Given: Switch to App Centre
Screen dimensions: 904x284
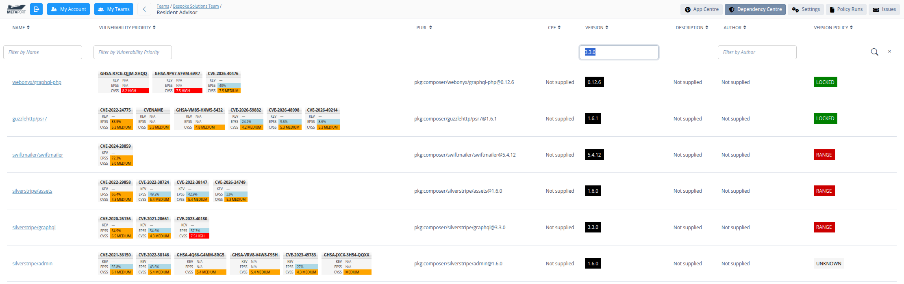Looking at the screenshot, I should pos(702,9).
